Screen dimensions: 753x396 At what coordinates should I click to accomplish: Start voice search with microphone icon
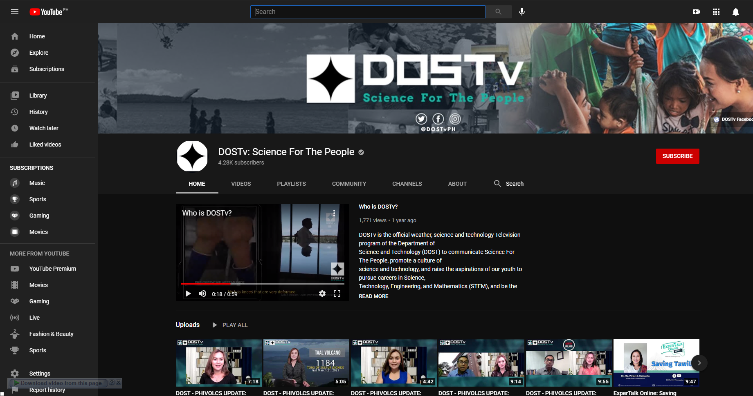522,12
